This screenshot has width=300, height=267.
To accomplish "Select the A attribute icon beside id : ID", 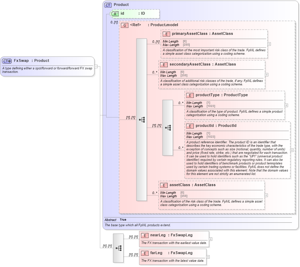I will [115, 14].
